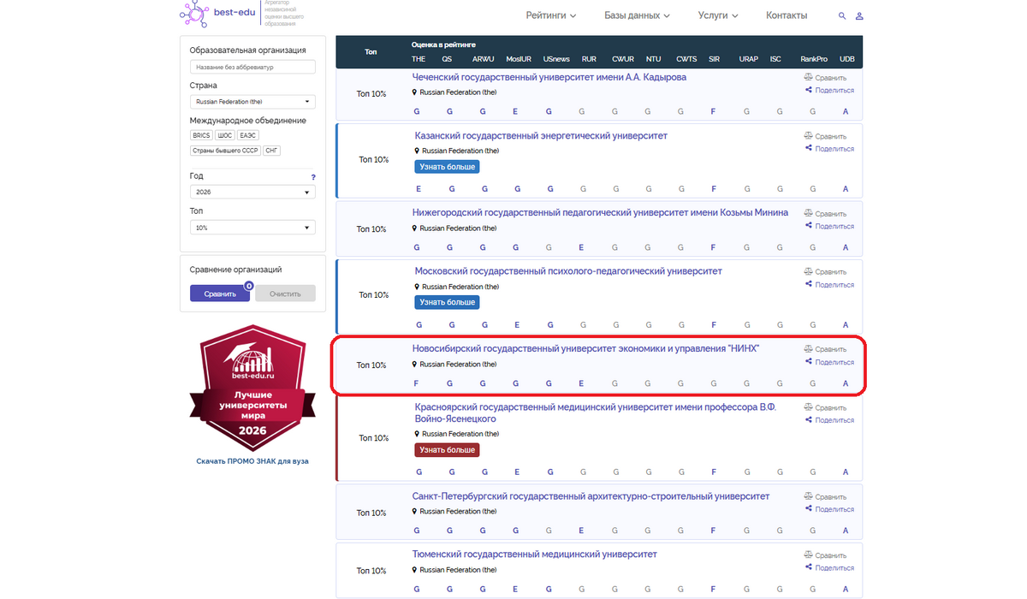Click Поделиться share icon for Тюменский медицинский университет
The image size is (1027, 599).
coord(808,567)
